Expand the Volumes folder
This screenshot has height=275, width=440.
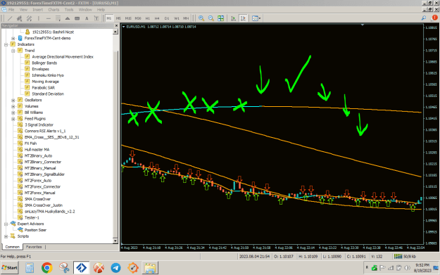pos(13,106)
